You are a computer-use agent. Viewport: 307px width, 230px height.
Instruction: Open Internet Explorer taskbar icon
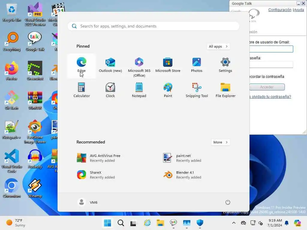[x=147, y=223]
